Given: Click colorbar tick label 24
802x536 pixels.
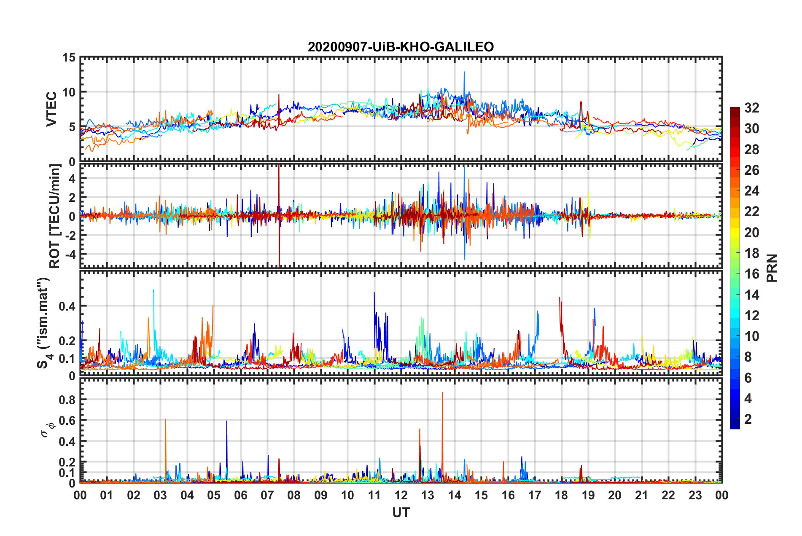Looking at the screenshot, I should click(x=752, y=191).
